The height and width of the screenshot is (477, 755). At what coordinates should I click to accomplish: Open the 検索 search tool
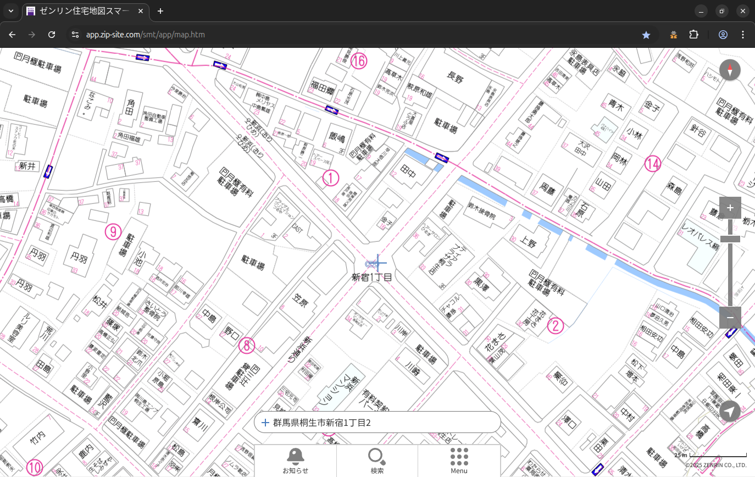(377, 461)
